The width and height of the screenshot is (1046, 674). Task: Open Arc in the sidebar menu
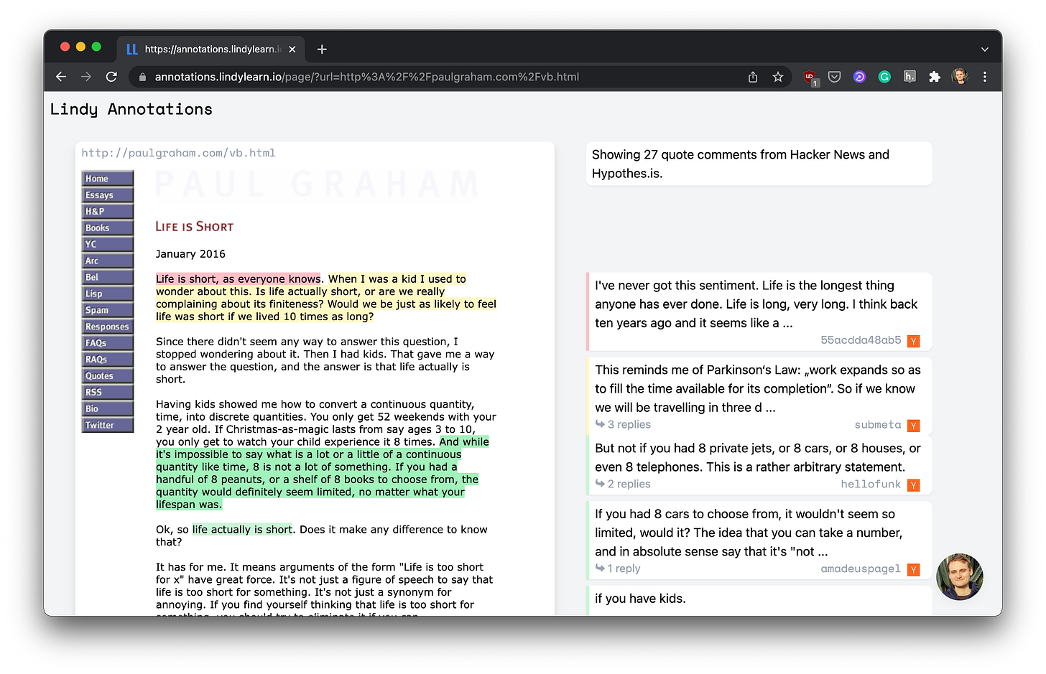click(x=108, y=261)
